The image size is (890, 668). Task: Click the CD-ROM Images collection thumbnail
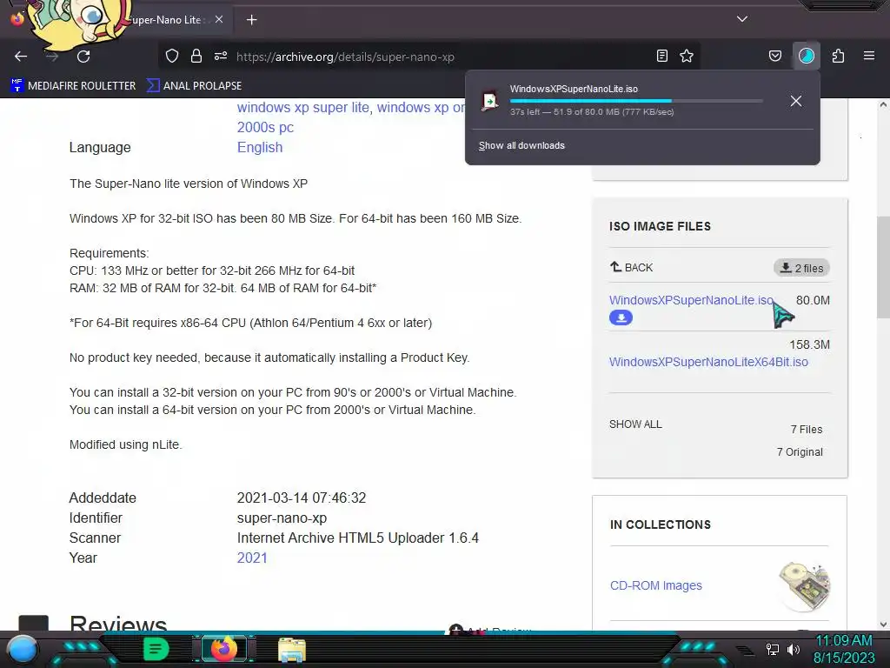[x=804, y=585]
